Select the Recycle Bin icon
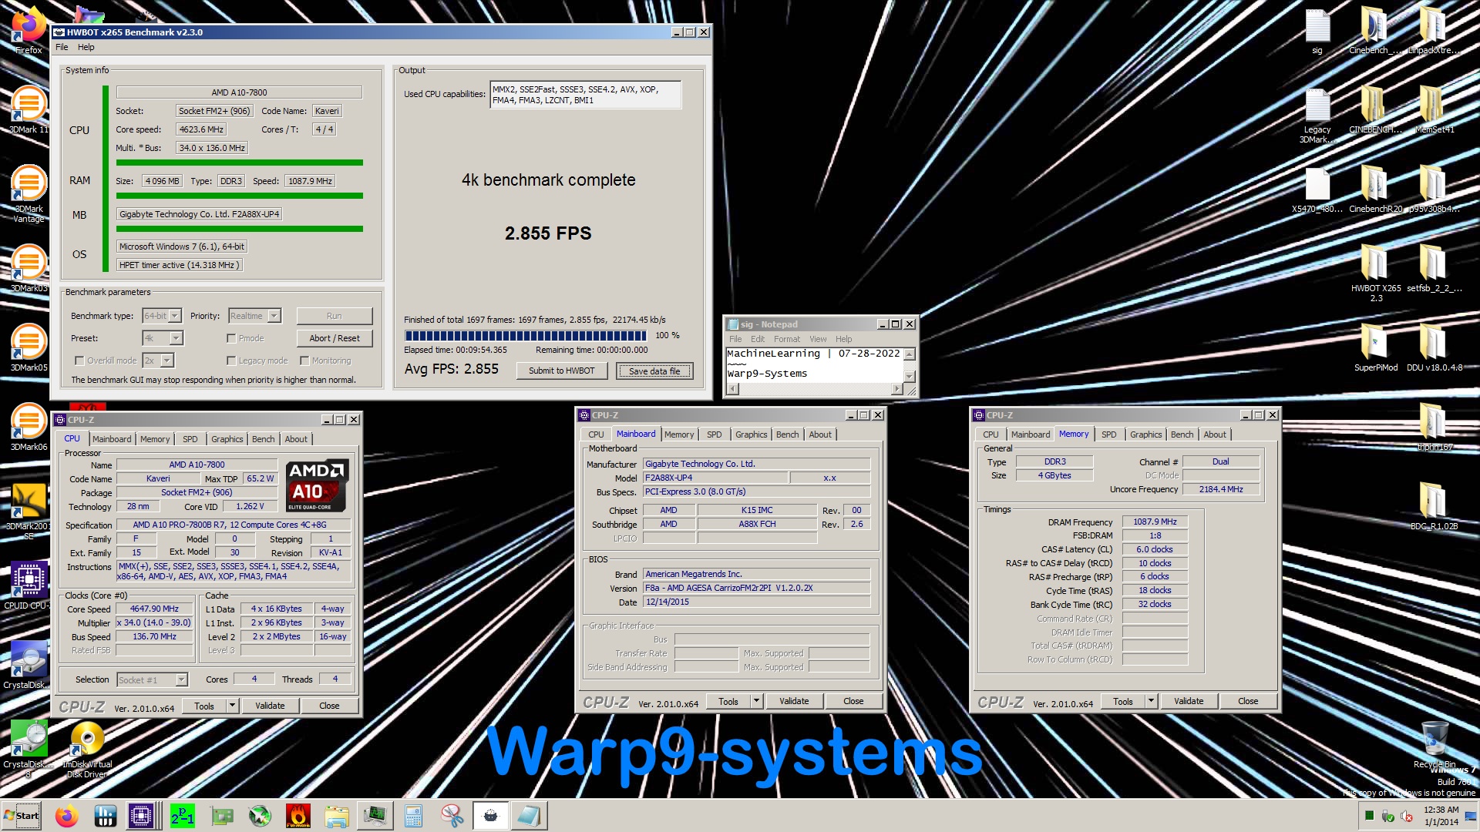1480x832 pixels. click(x=1435, y=744)
